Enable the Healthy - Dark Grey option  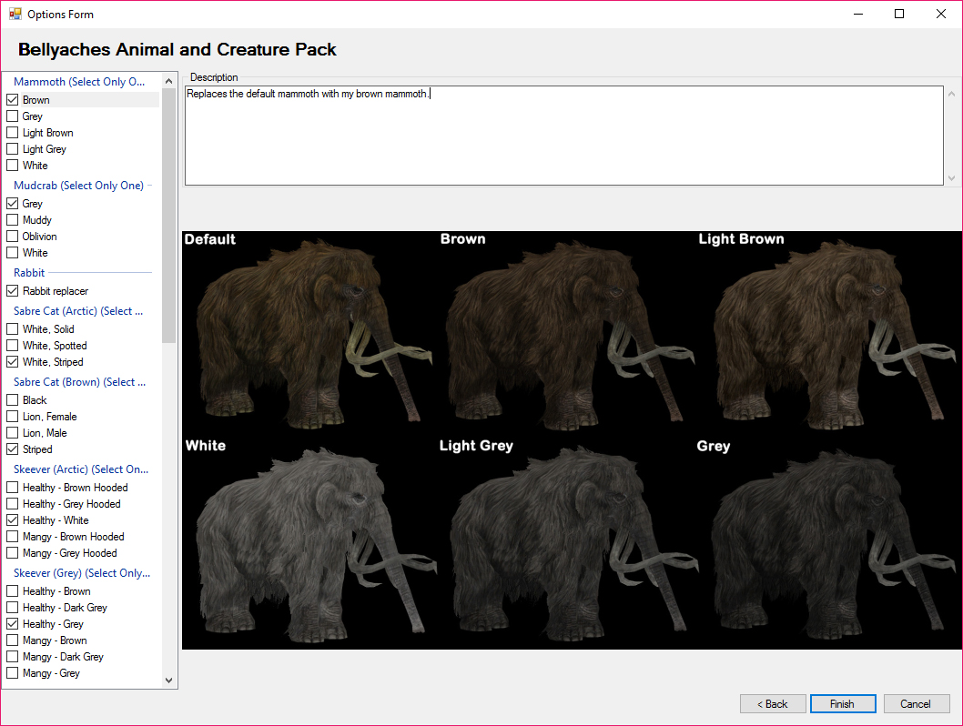tap(12, 608)
